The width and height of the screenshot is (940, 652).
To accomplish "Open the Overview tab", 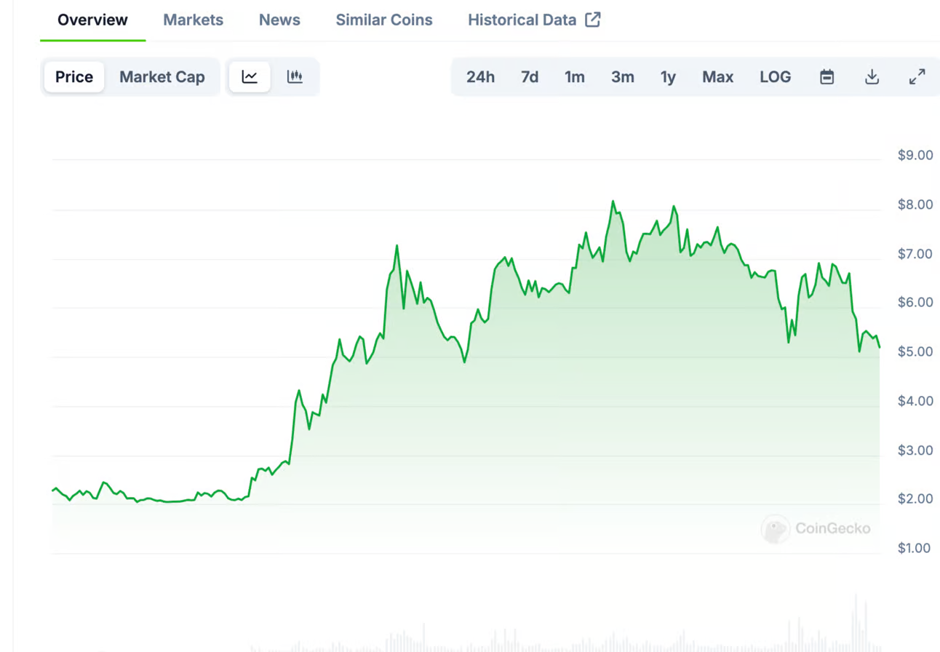I will point(92,20).
